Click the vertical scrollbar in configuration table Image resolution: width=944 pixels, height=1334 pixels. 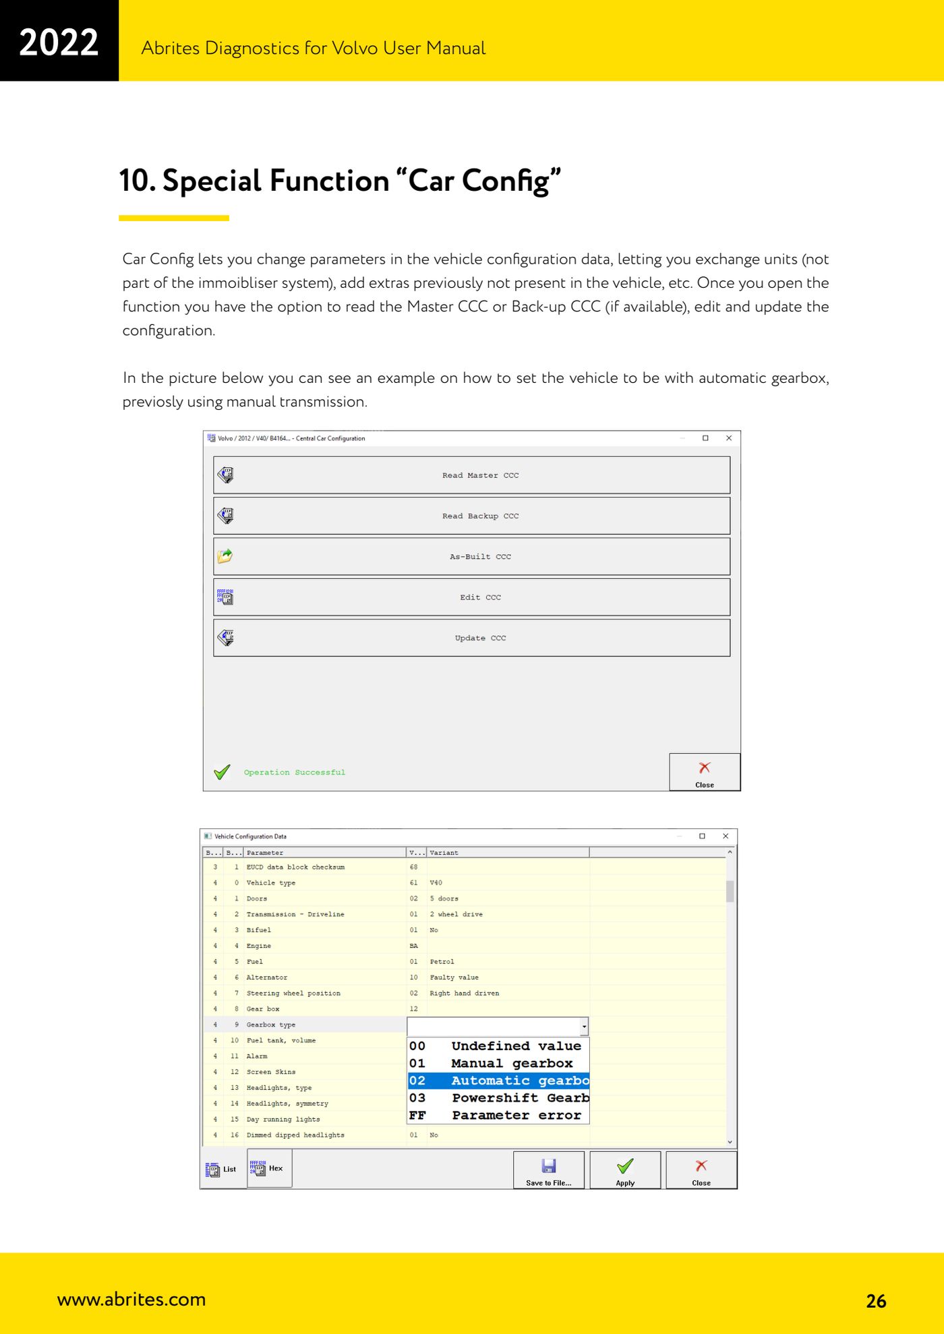tap(730, 891)
